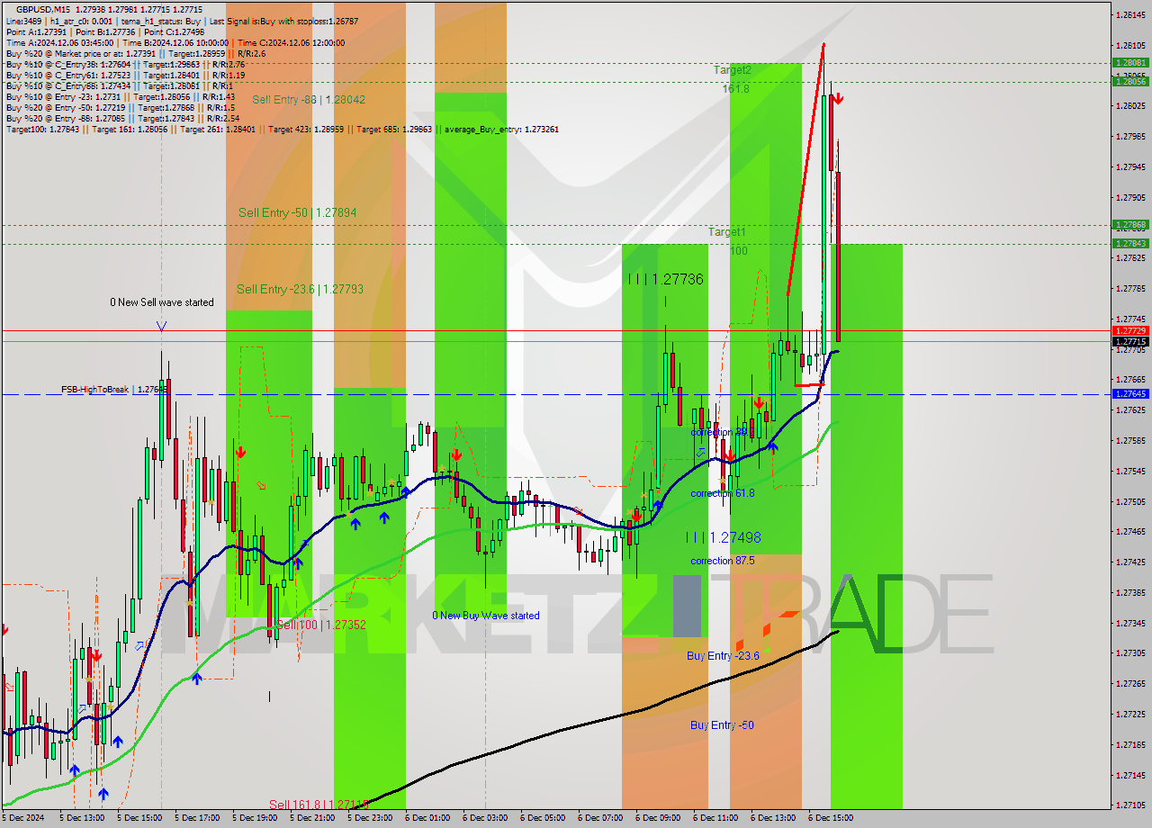The height and width of the screenshot is (828, 1152).
Task: Click the blue up arrow near 5 Dec 13:00
Action: tap(75, 770)
